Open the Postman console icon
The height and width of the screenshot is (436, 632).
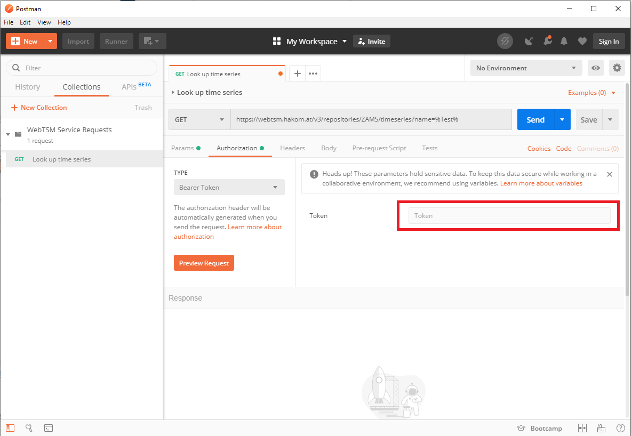[x=48, y=428]
